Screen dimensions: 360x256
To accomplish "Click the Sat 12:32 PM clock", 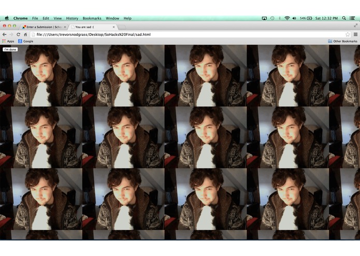I will click(x=326, y=18).
